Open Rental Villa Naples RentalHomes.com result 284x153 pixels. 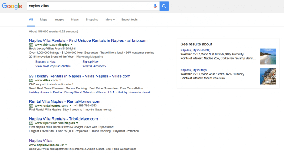pyautogui.click(x=65, y=102)
